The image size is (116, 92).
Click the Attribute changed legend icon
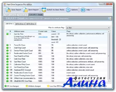[27, 86]
